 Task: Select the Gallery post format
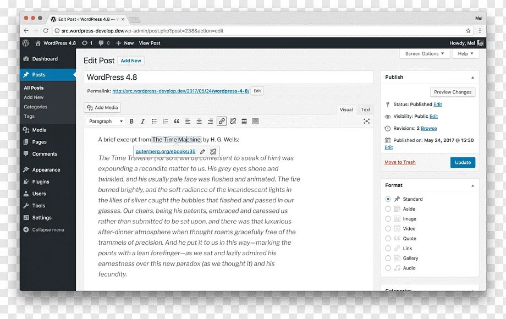[388, 258]
